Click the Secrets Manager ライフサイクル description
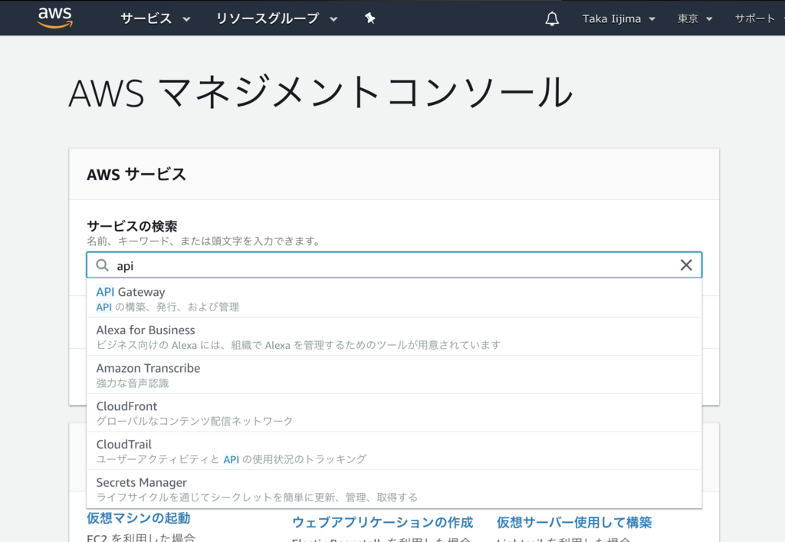The width and height of the screenshot is (785, 542). [x=257, y=497]
